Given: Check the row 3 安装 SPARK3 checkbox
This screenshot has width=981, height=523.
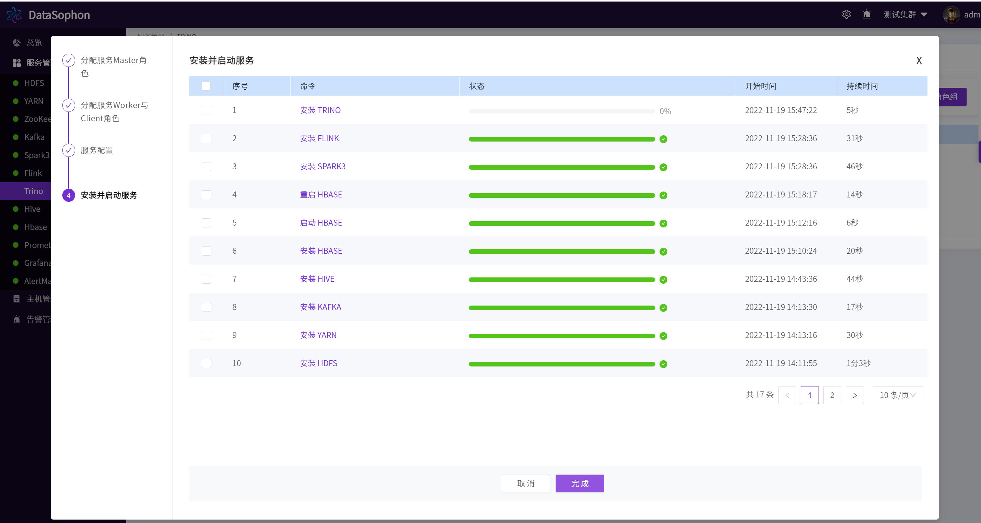Looking at the screenshot, I should tap(206, 167).
